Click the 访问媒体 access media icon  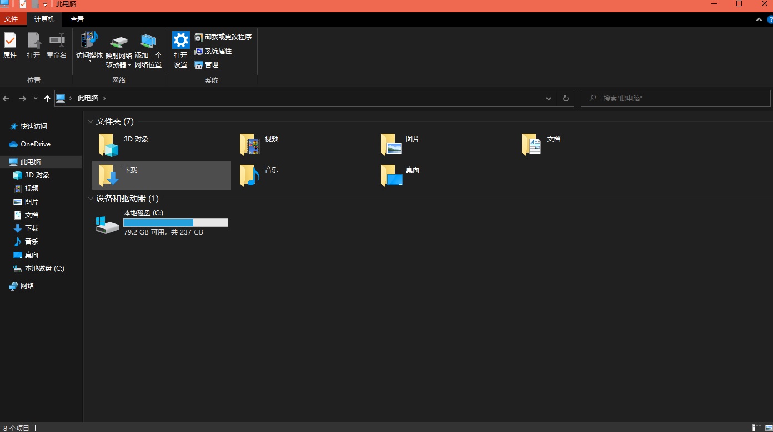89,40
